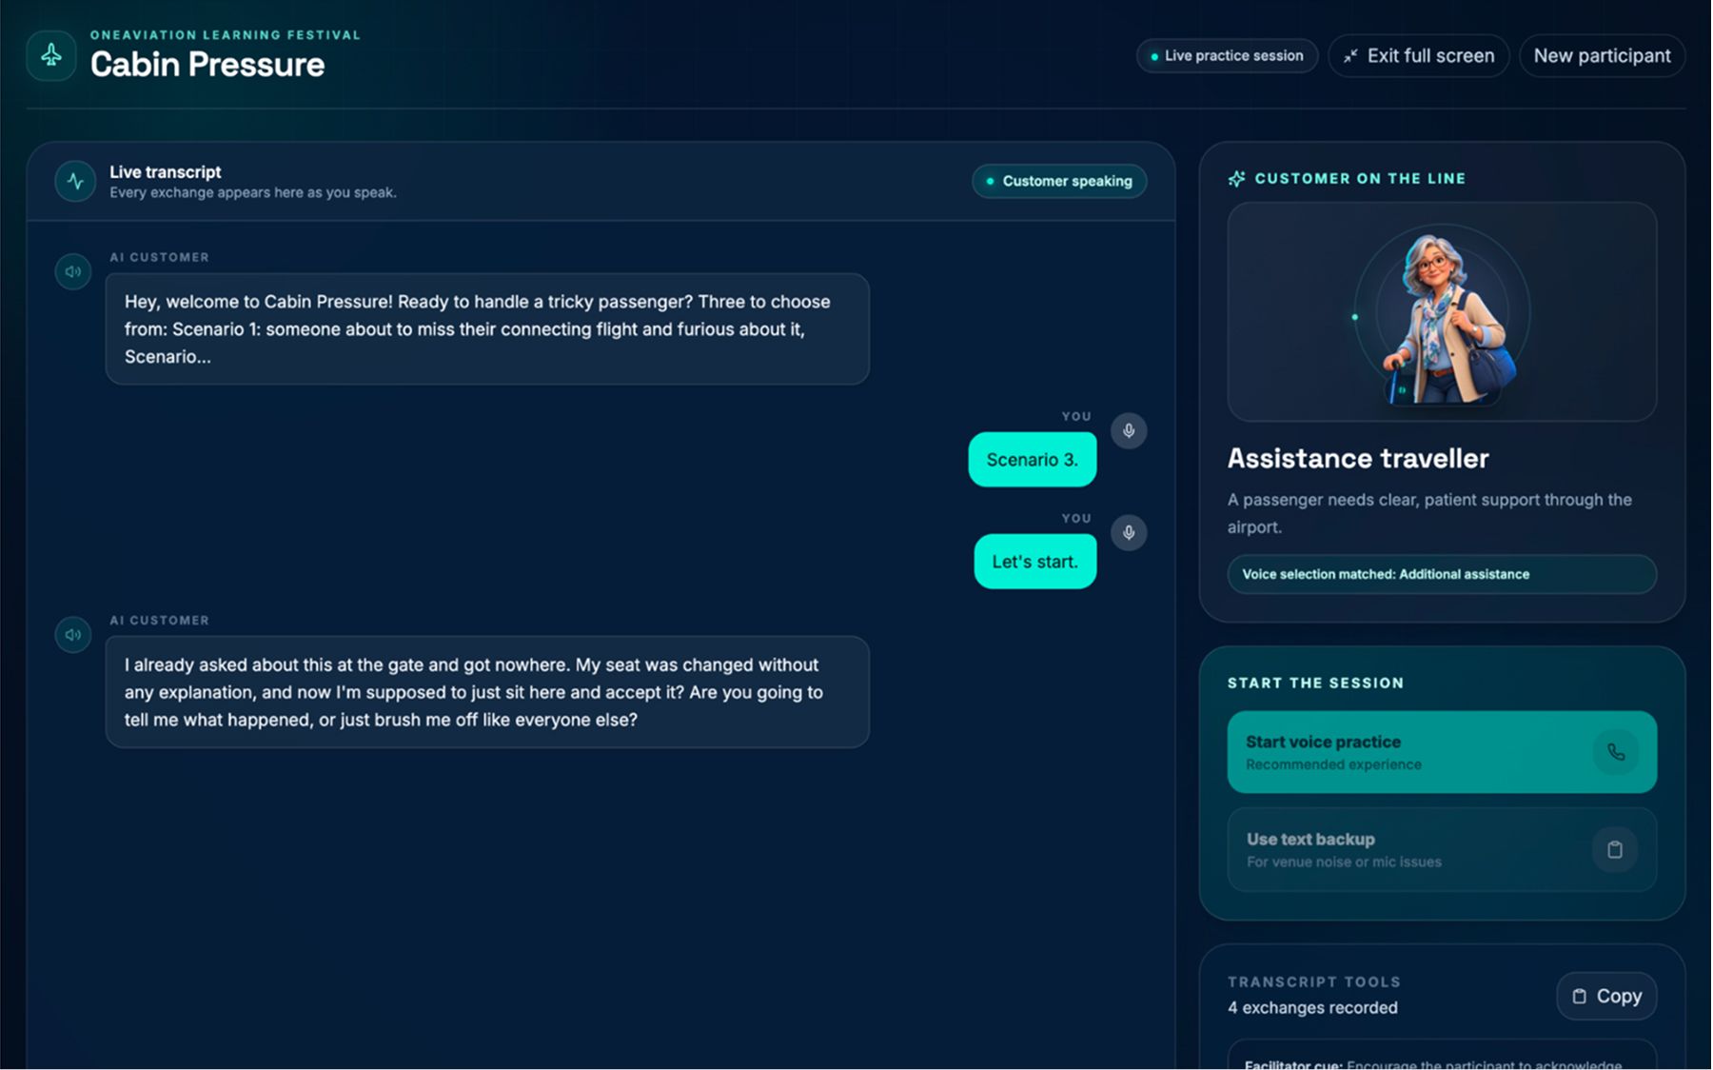Viewport: 1713px width, 1070px height.
Task: Click the Live practice session status pill
Action: pyautogui.click(x=1227, y=56)
